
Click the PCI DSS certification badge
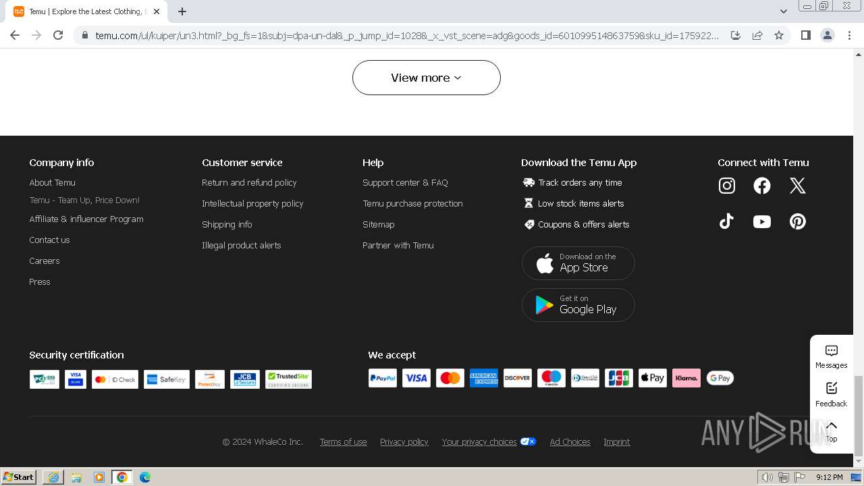(x=45, y=379)
